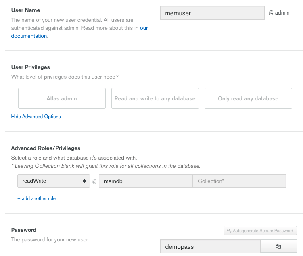Image resolution: width=303 pixels, height=256 pixels.
Task: Click the empty Collection field
Action: click(239, 181)
